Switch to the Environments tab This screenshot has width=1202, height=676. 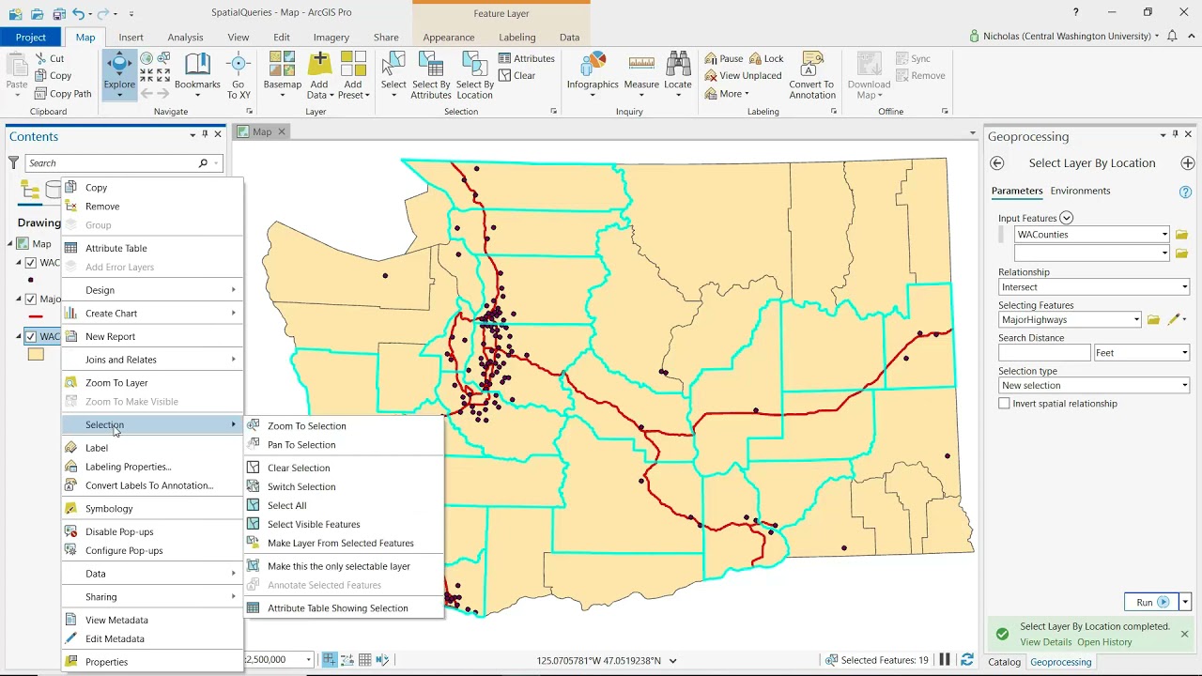pos(1080,191)
